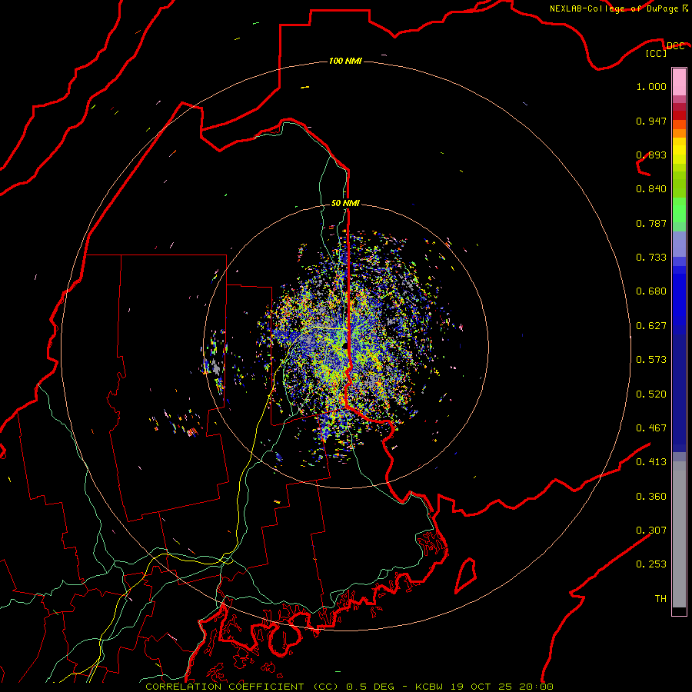Click the 0.787 color scale value
This screenshot has width=692, height=692.
tap(651, 223)
